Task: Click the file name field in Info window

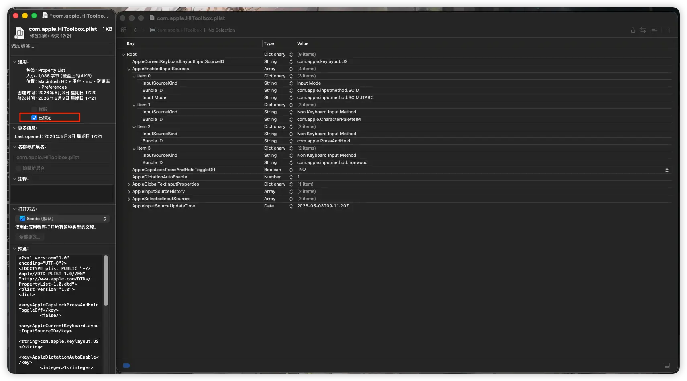Action: pos(63,158)
